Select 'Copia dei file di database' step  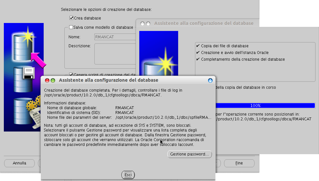[225, 46]
